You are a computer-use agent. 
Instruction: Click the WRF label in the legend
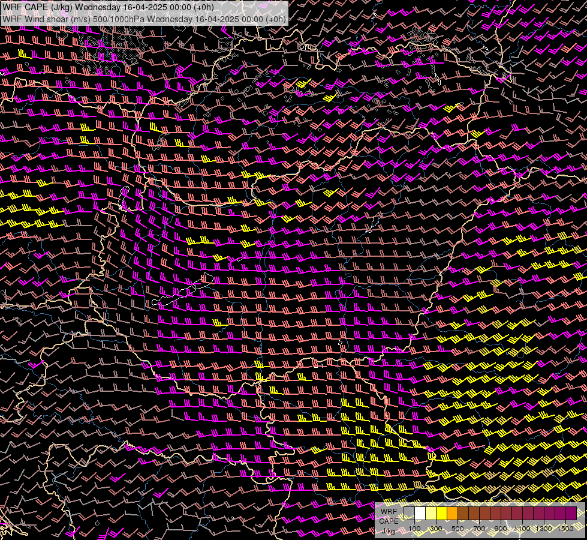click(389, 512)
